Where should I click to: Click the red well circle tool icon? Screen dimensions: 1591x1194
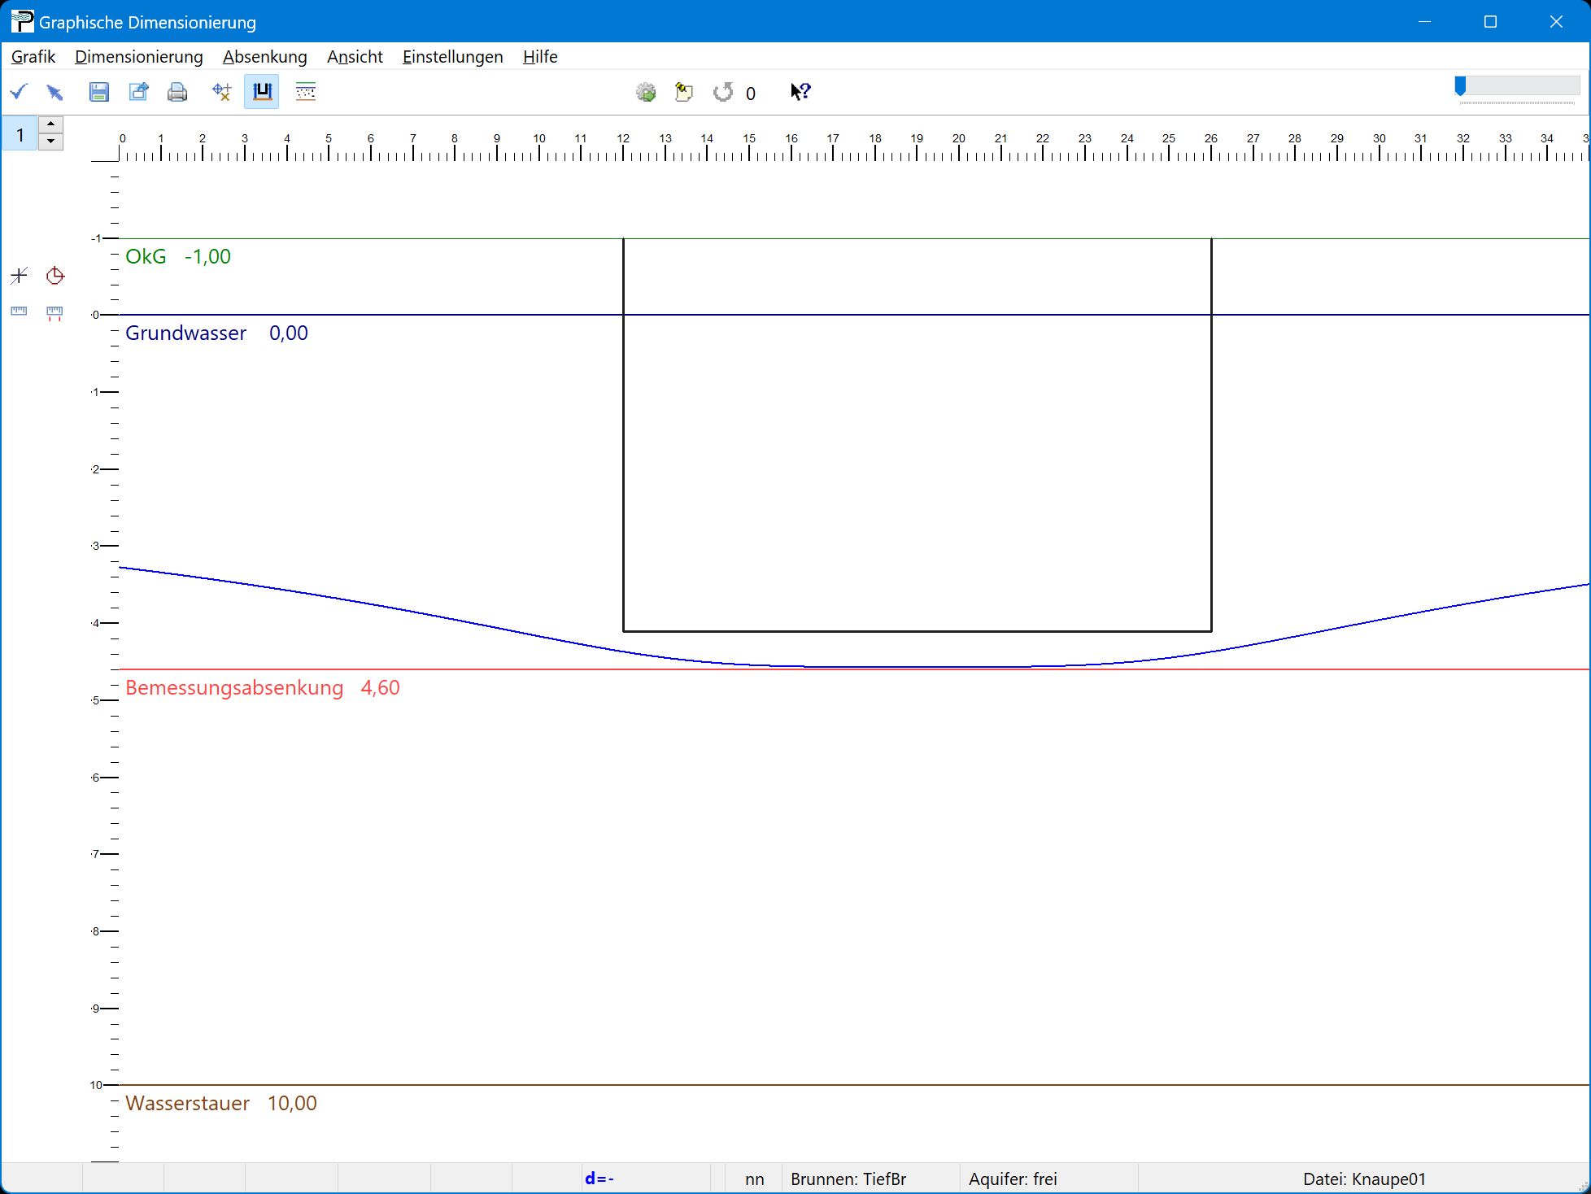pos(55,276)
